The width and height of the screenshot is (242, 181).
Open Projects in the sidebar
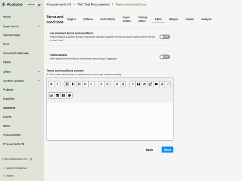click(8, 89)
